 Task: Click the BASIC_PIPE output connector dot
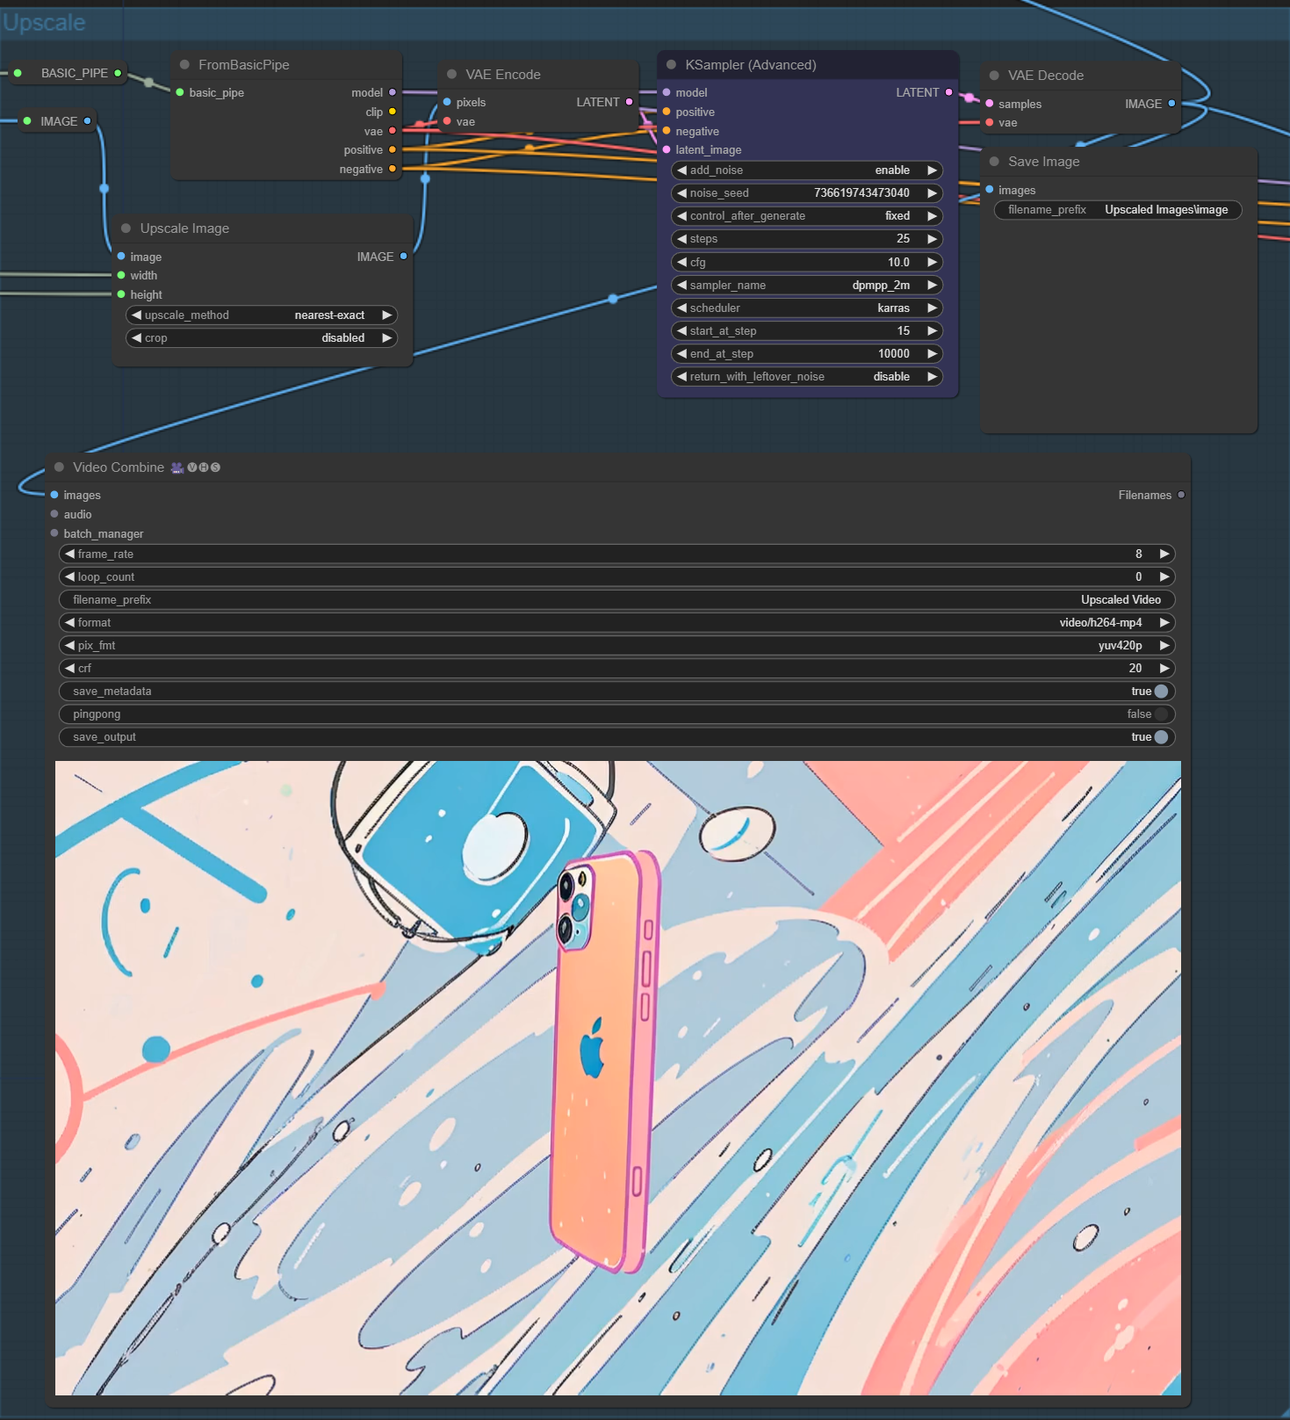118,73
